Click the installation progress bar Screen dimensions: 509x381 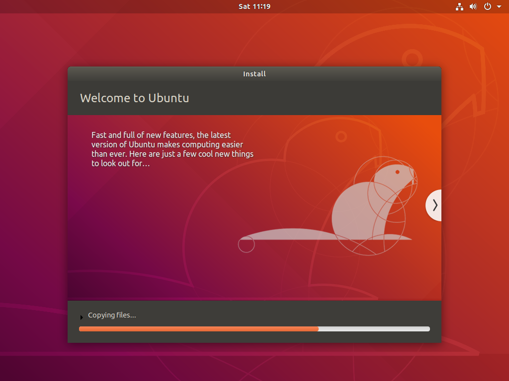click(x=254, y=329)
